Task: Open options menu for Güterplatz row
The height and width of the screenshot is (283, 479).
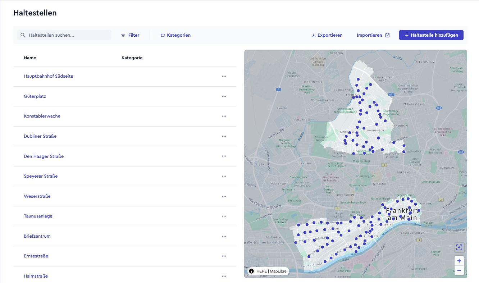Action: pyautogui.click(x=224, y=96)
